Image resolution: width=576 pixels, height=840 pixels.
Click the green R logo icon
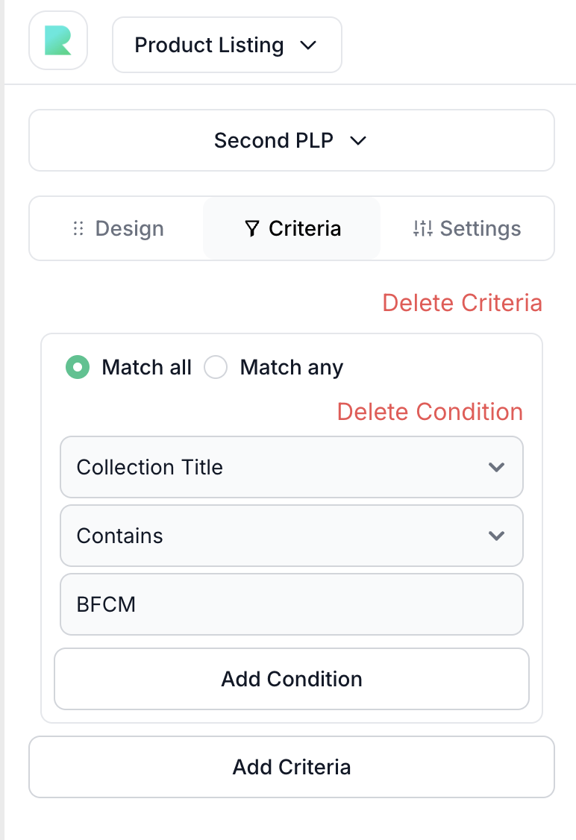58,40
